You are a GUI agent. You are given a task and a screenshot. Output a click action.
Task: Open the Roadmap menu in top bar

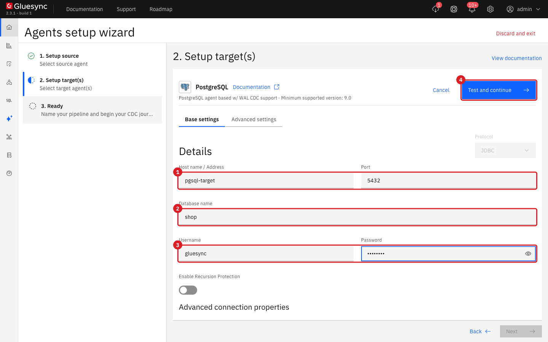click(x=161, y=9)
